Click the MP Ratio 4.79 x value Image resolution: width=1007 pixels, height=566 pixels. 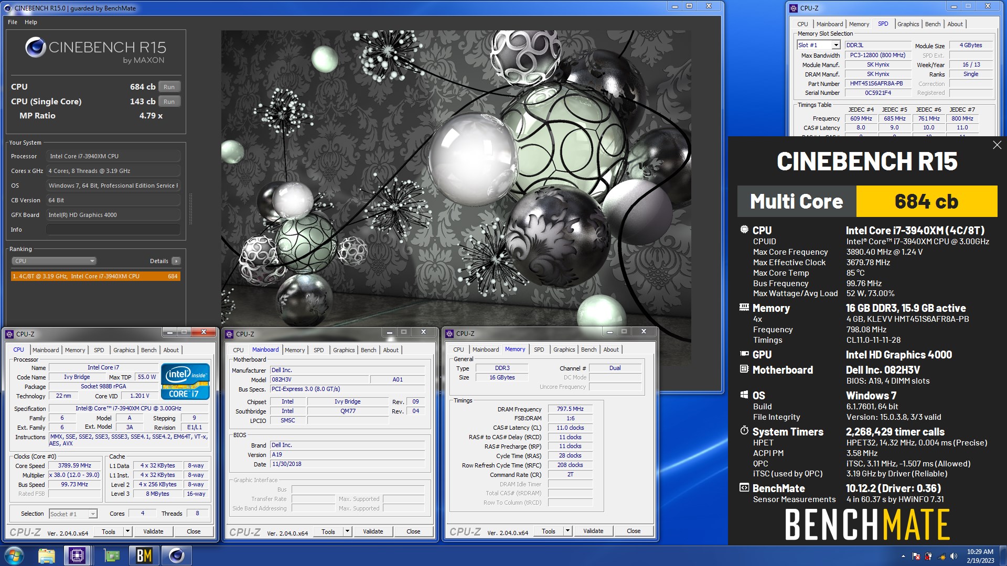pyautogui.click(x=151, y=116)
